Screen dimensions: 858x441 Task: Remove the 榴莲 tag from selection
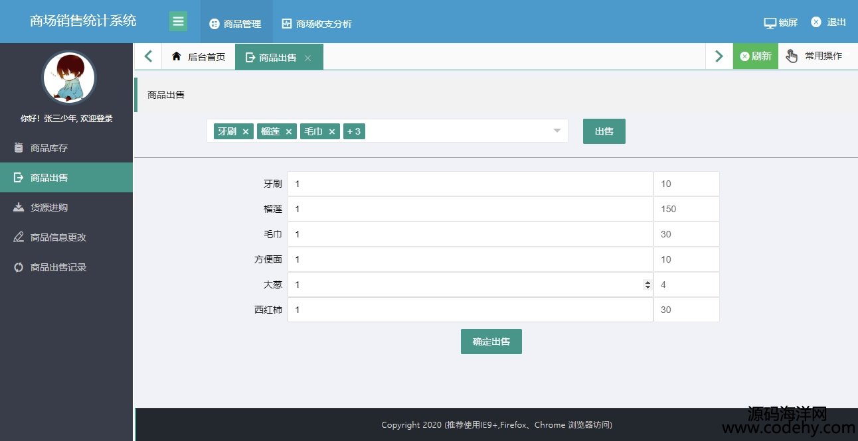289,132
